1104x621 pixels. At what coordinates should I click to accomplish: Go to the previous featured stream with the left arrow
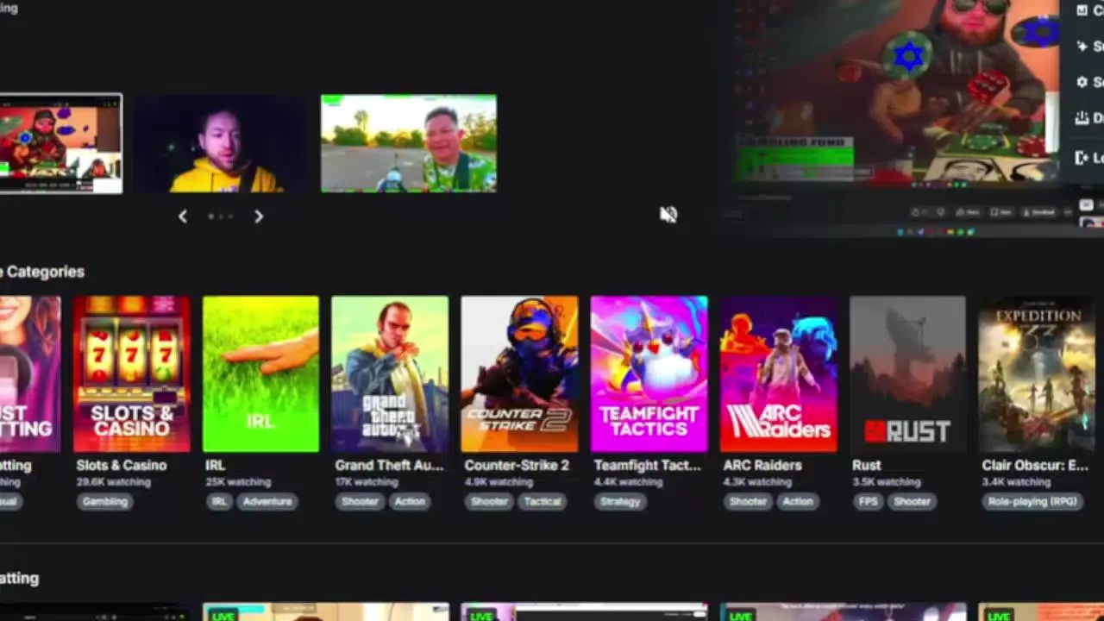(x=183, y=216)
